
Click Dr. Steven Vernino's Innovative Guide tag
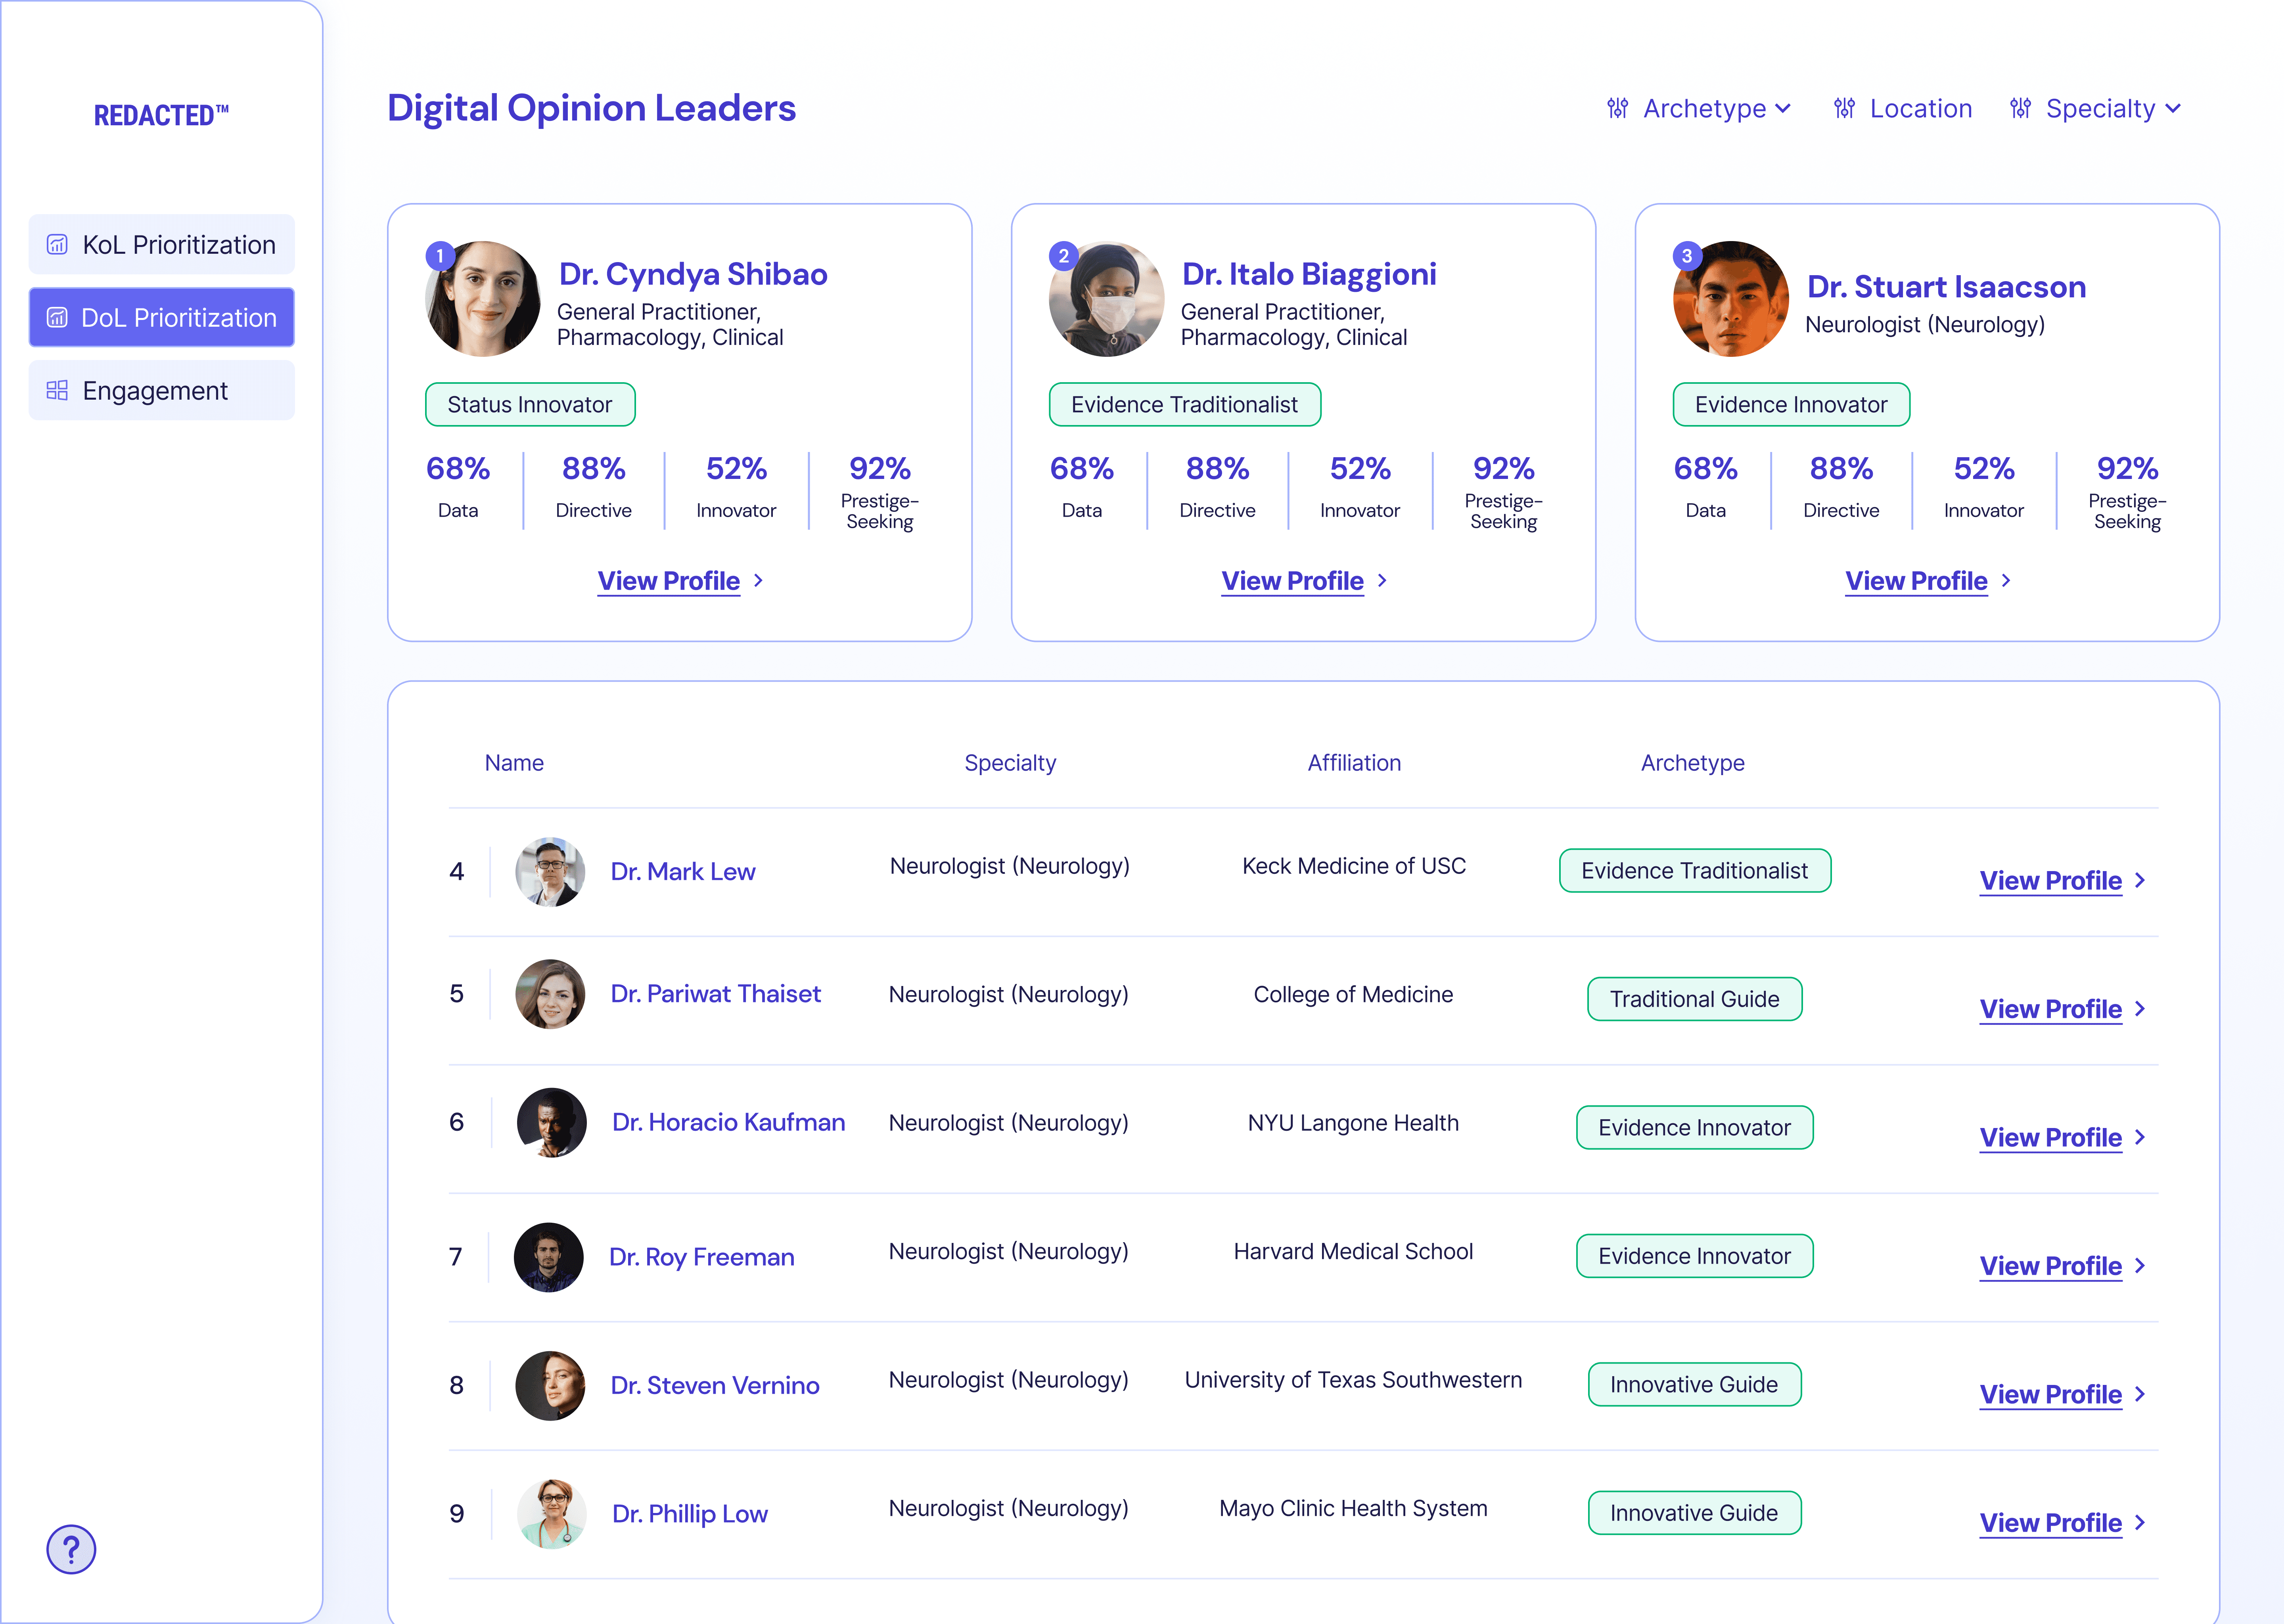(1695, 1385)
